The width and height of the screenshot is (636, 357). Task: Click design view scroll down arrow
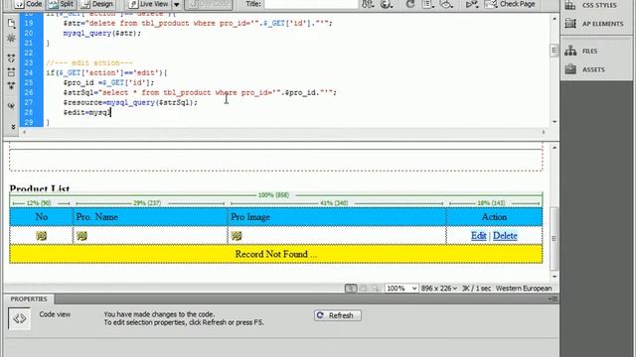(x=555, y=277)
